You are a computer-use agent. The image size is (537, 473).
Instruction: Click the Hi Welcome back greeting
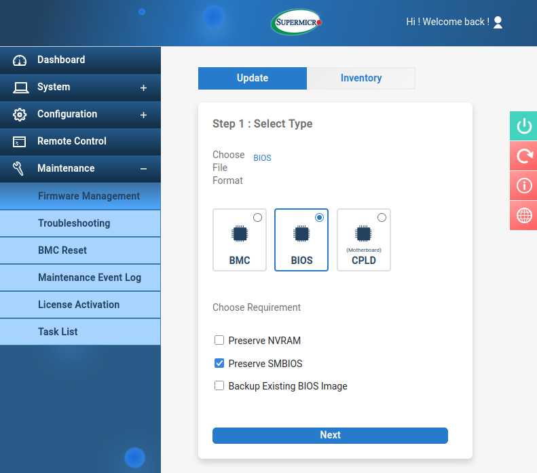click(447, 22)
